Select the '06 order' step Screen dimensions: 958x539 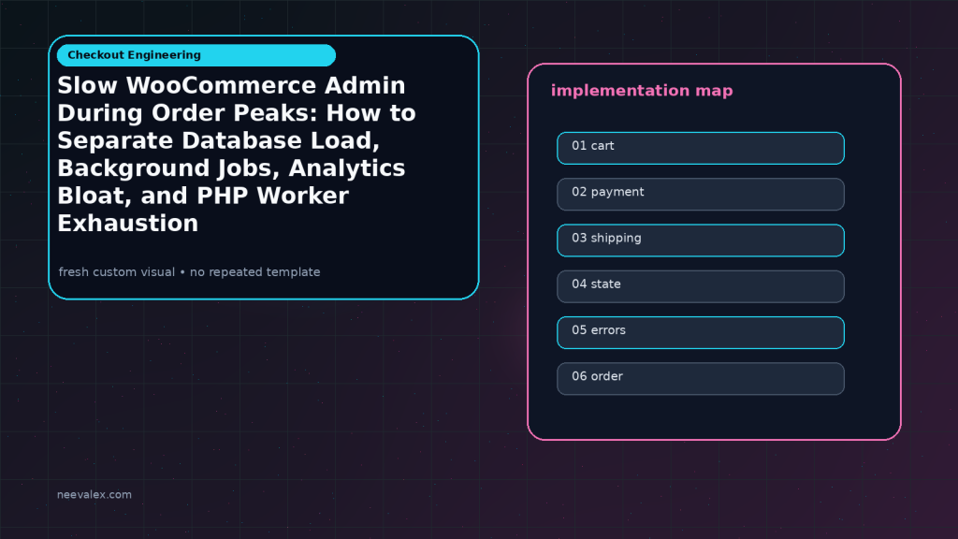(700, 379)
